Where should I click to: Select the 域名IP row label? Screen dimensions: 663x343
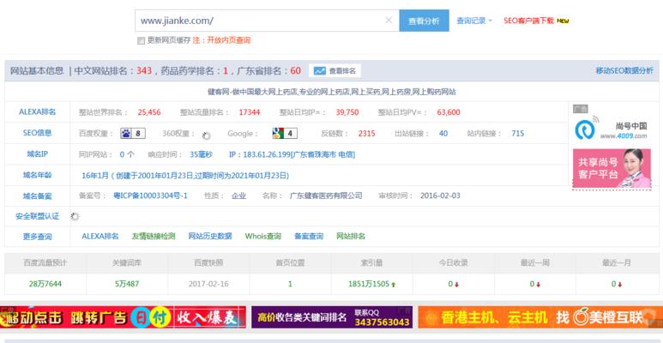click(37, 154)
